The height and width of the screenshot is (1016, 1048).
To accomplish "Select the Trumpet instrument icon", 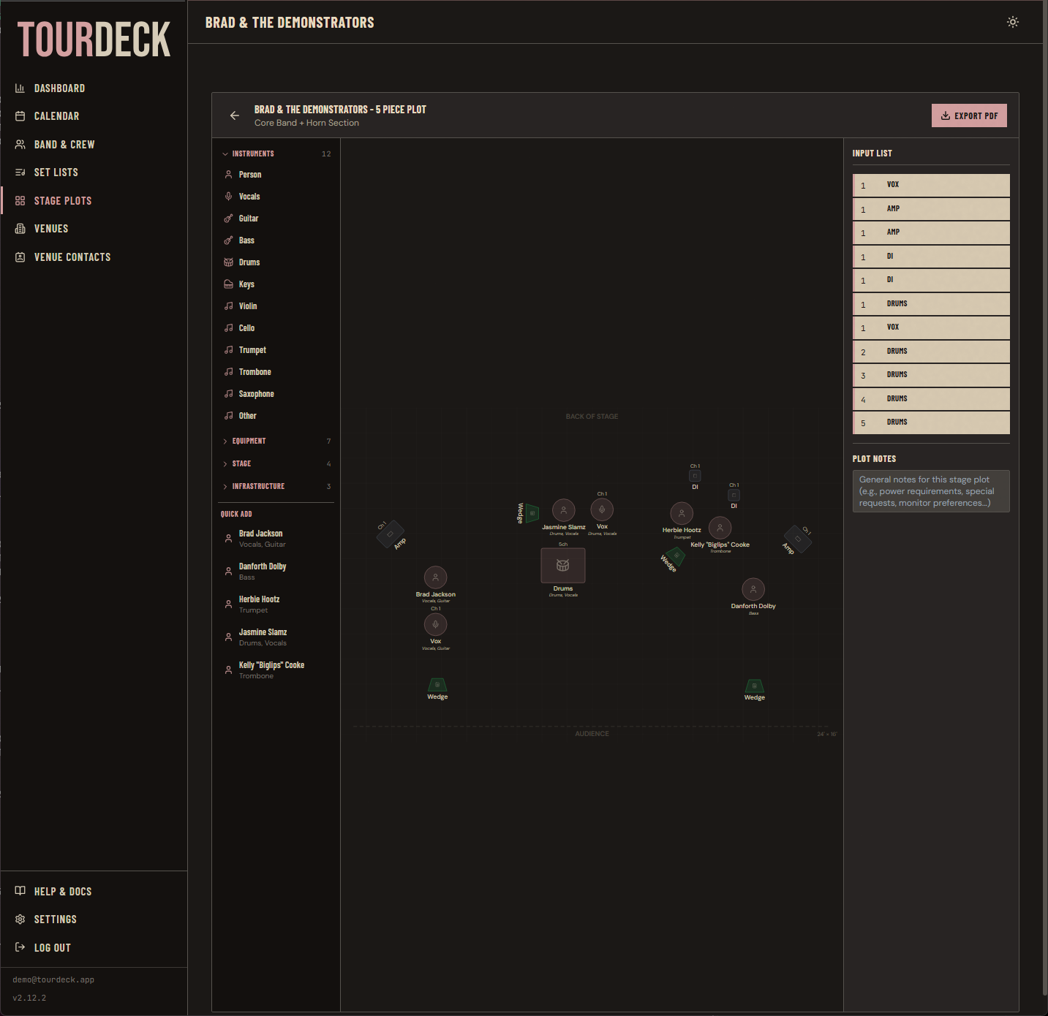I will pyautogui.click(x=229, y=349).
